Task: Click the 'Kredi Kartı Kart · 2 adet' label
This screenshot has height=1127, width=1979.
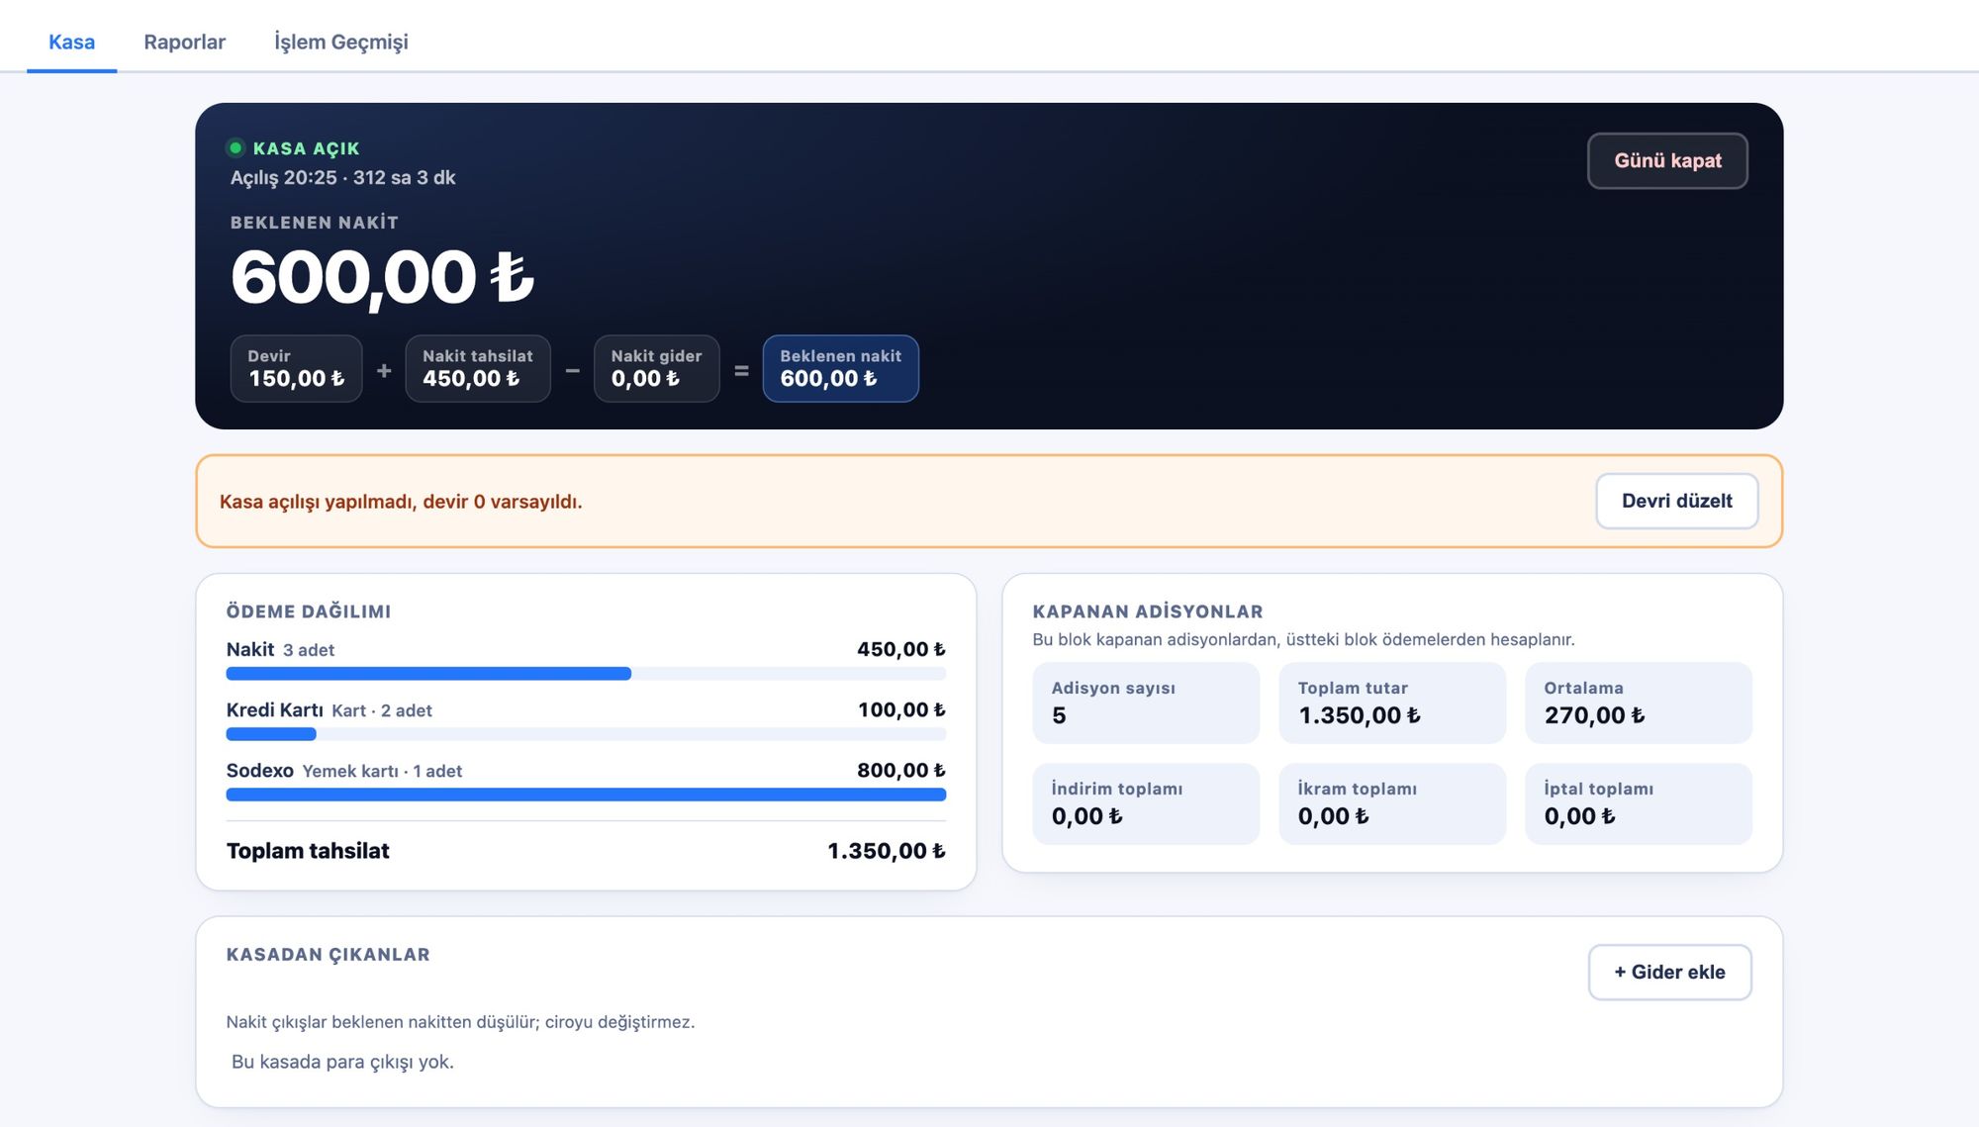Action: click(329, 709)
